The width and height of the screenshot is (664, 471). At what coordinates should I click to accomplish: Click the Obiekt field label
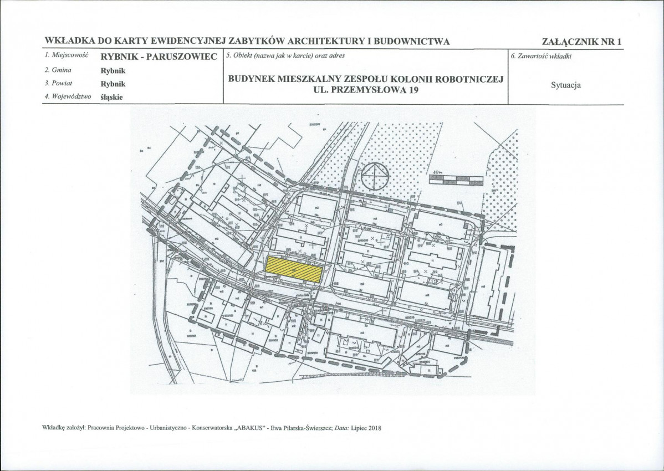pyautogui.click(x=285, y=55)
